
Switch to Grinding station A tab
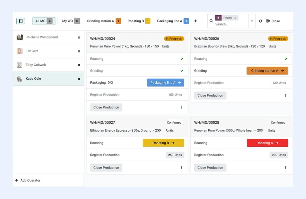click(x=104, y=21)
